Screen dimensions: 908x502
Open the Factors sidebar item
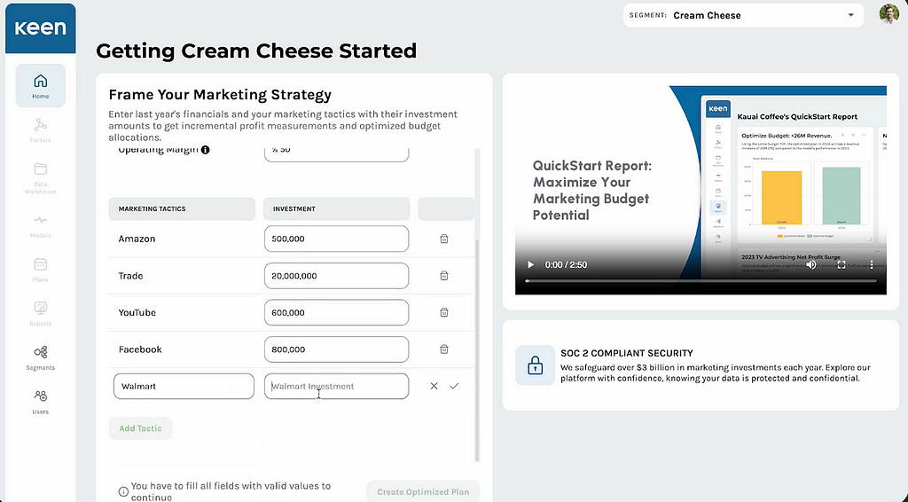[41, 130]
